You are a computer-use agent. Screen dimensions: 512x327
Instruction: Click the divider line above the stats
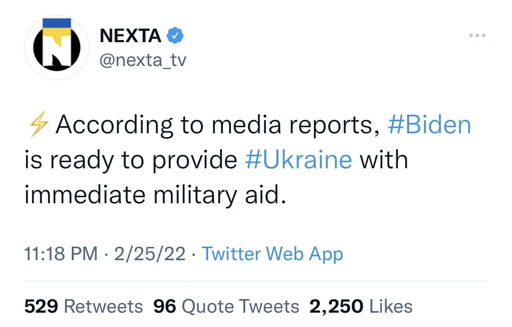pos(256,281)
